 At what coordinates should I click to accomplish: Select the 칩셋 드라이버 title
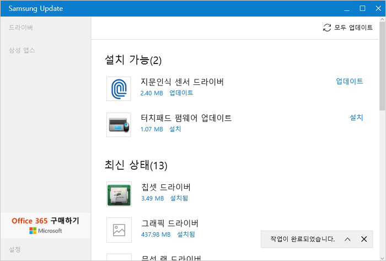(166, 187)
